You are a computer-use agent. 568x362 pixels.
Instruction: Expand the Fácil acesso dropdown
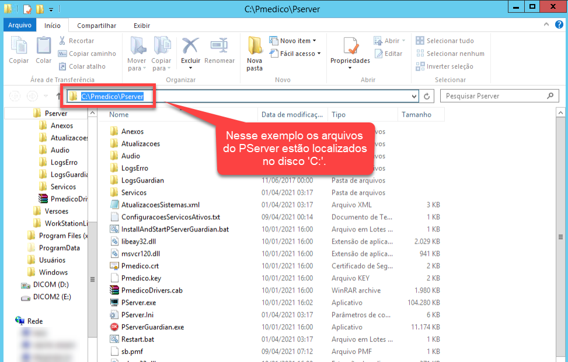(295, 54)
